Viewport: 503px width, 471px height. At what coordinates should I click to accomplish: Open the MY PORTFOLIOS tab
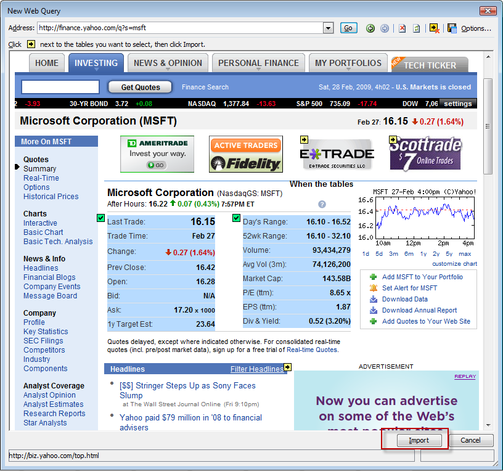click(348, 63)
